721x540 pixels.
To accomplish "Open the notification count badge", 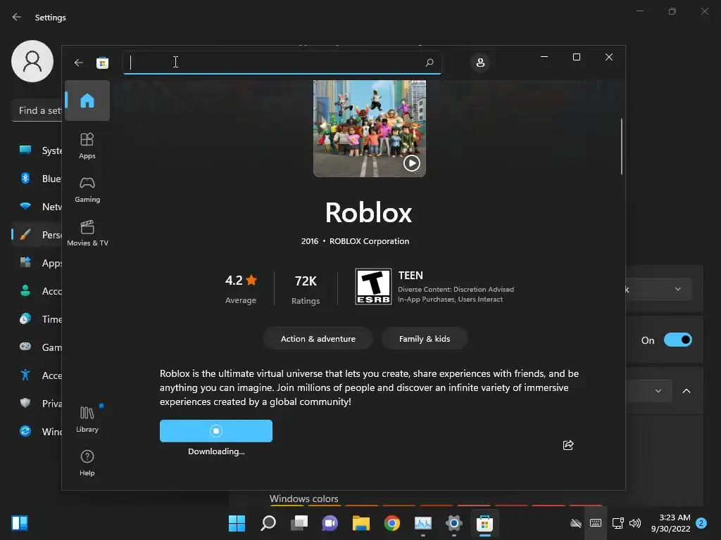I will 701,522.
